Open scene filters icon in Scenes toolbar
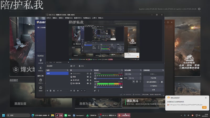The image size is (210, 118). pos(54,91)
